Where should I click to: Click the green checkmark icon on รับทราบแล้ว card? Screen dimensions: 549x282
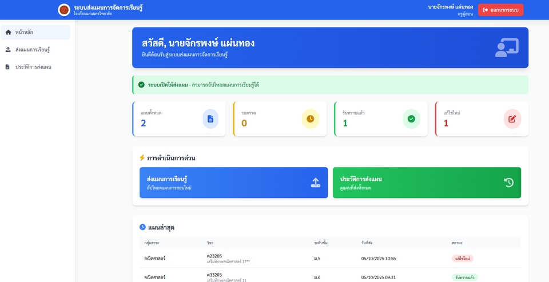click(411, 119)
